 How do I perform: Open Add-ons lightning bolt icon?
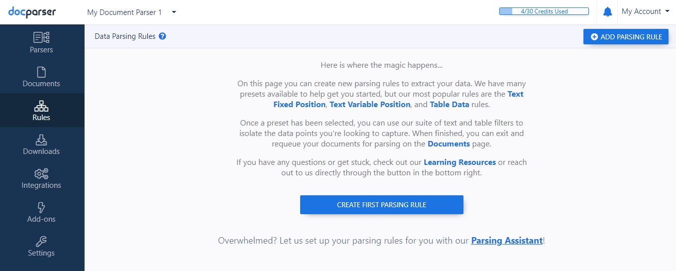(x=41, y=208)
